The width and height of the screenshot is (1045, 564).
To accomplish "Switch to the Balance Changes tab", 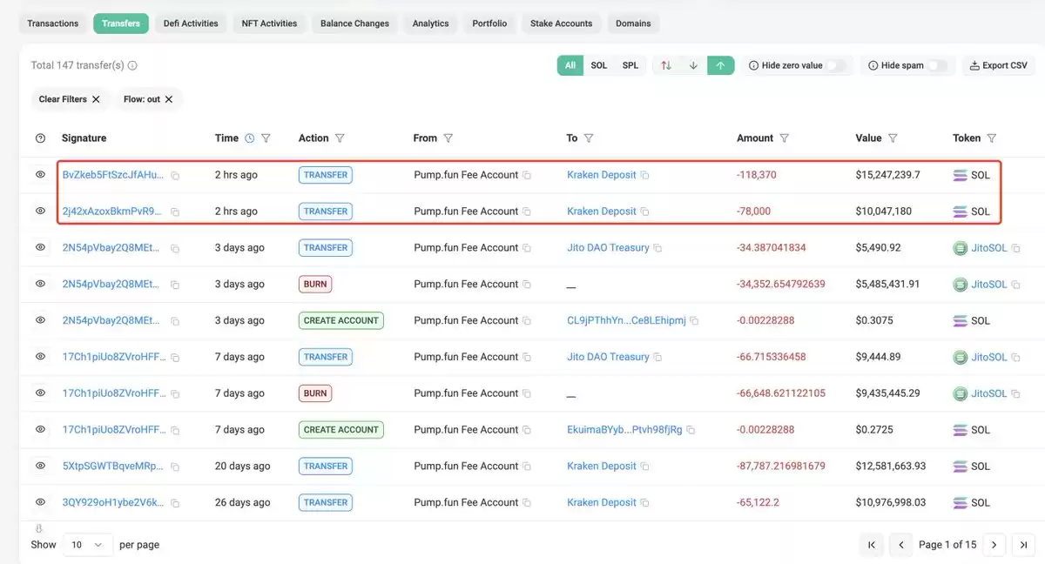I will click(x=354, y=23).
